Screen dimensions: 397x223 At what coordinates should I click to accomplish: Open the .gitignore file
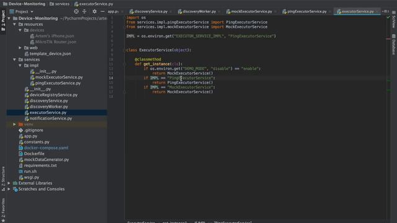pyautogui.click(x=31, y=130)
